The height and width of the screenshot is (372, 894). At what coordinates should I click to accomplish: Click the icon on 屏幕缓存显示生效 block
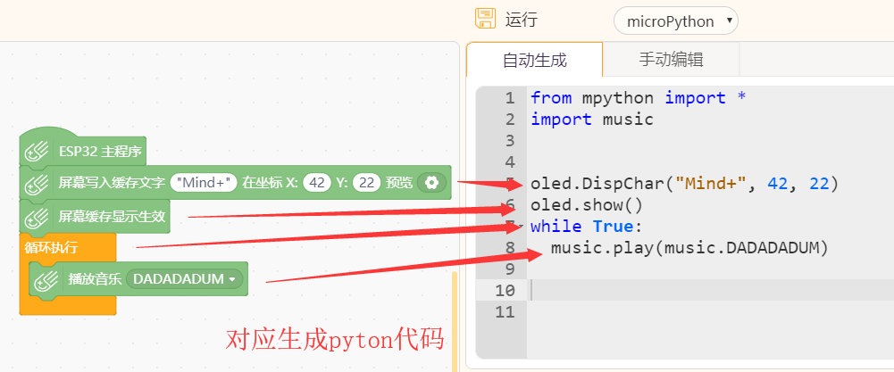click(38, 216)
